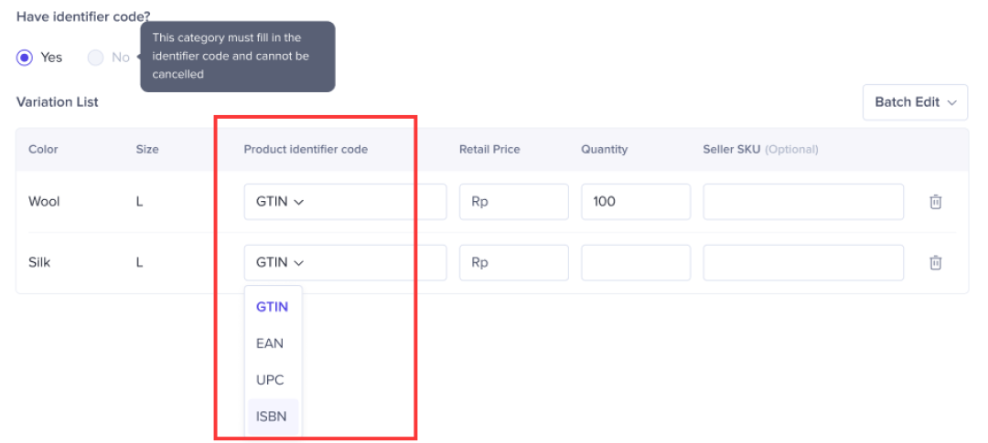This screenshot has width=988, height=443.
Task: Select the Yes radio button
Action: pyautogui.click(x=25, y=58)
